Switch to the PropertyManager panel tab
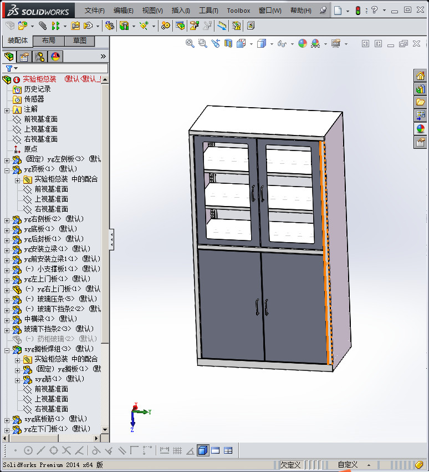 24,57
